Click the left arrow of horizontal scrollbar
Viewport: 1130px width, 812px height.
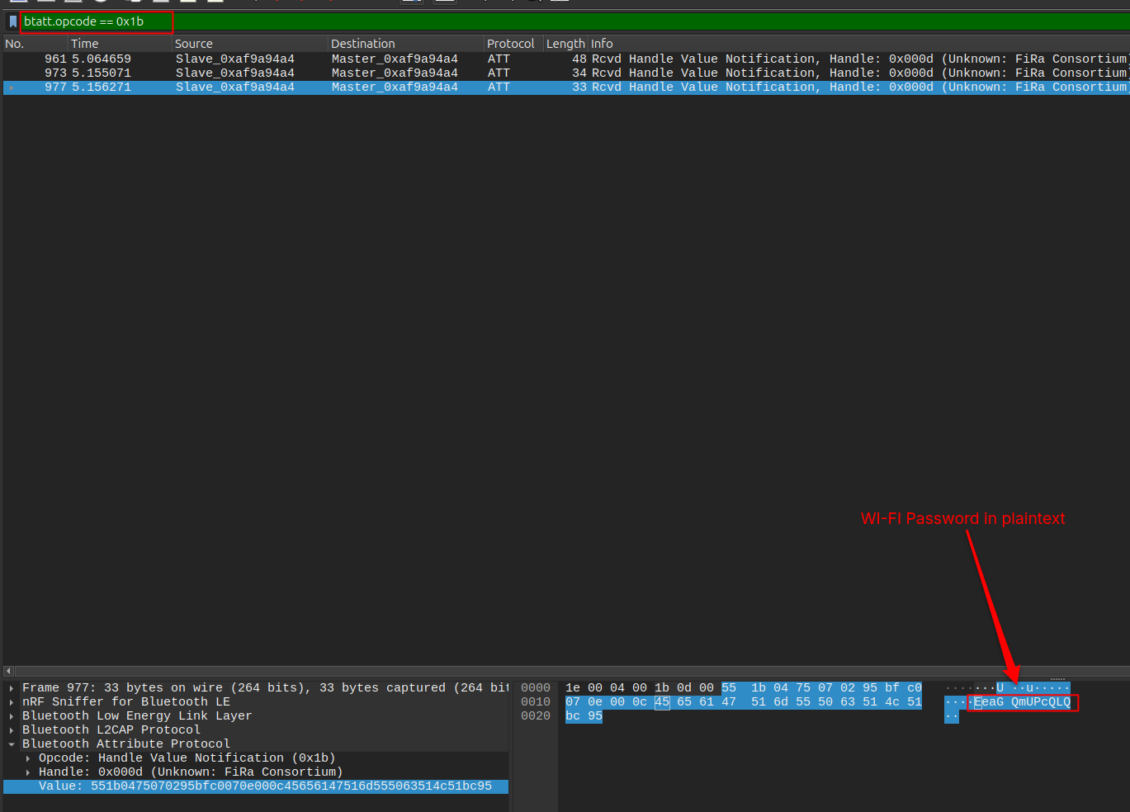(9, 672)
